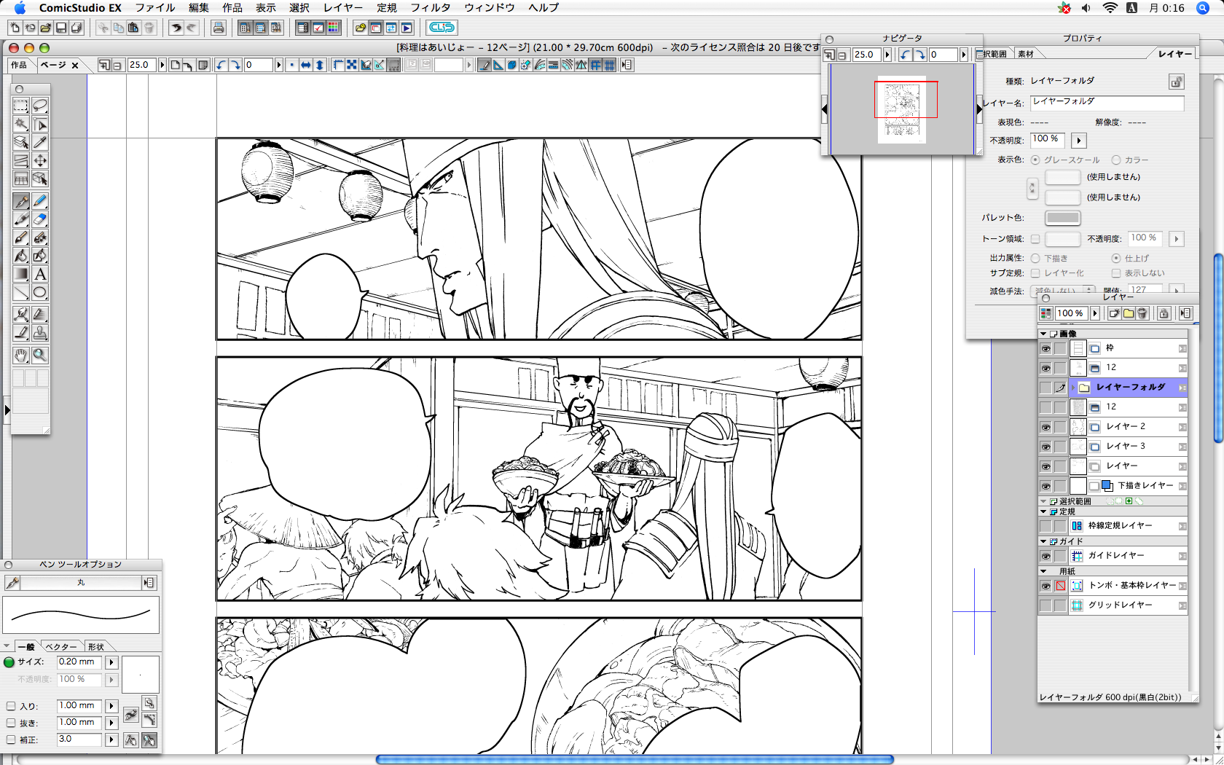This screenshot has height=765, width=1224.
Task: Enable the 入り checkbox in pen options
Action: point(11,706)
